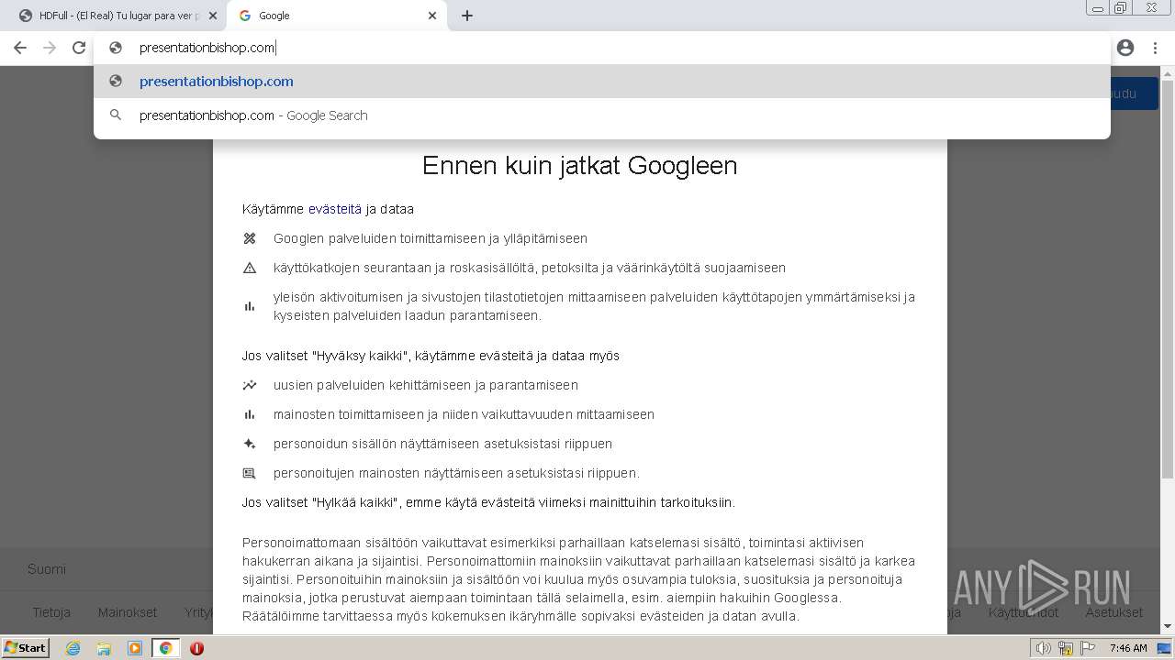Click 'Jos valitset "Hylkää kaikki"' paragraph
Viewport: 1175px width, 660px height.
488,502
